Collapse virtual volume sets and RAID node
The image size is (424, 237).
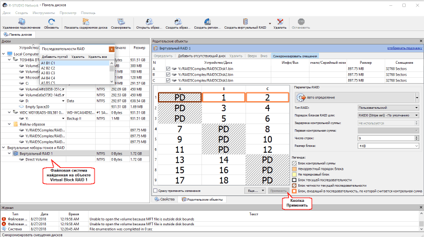(4, 147)
